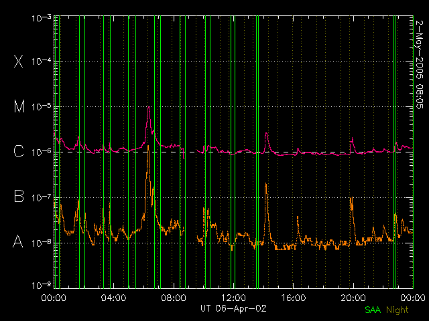Click the UT 06-Apr-02 axis title
This screenshot has width=429, height=321.
coord(233,308)
